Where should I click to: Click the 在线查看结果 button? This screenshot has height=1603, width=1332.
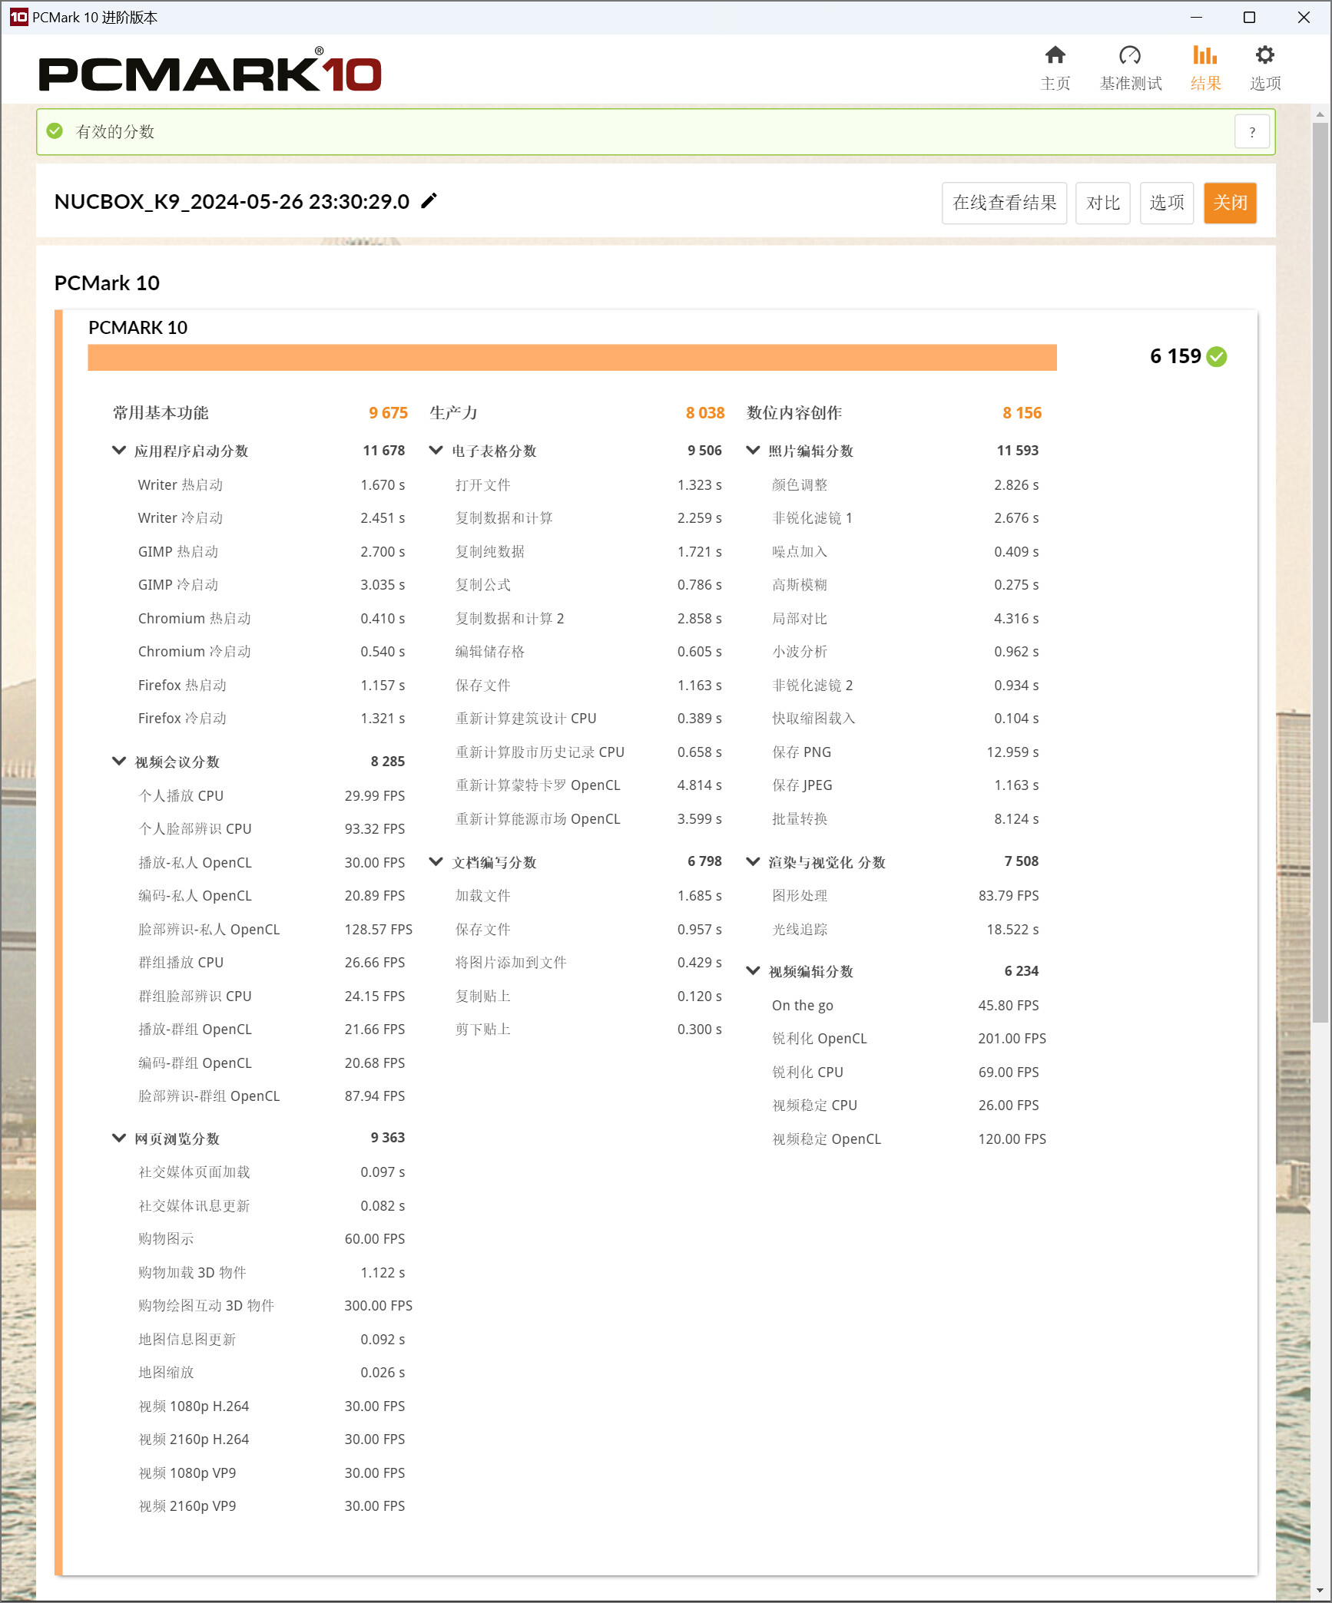[x=1004, y=203]
